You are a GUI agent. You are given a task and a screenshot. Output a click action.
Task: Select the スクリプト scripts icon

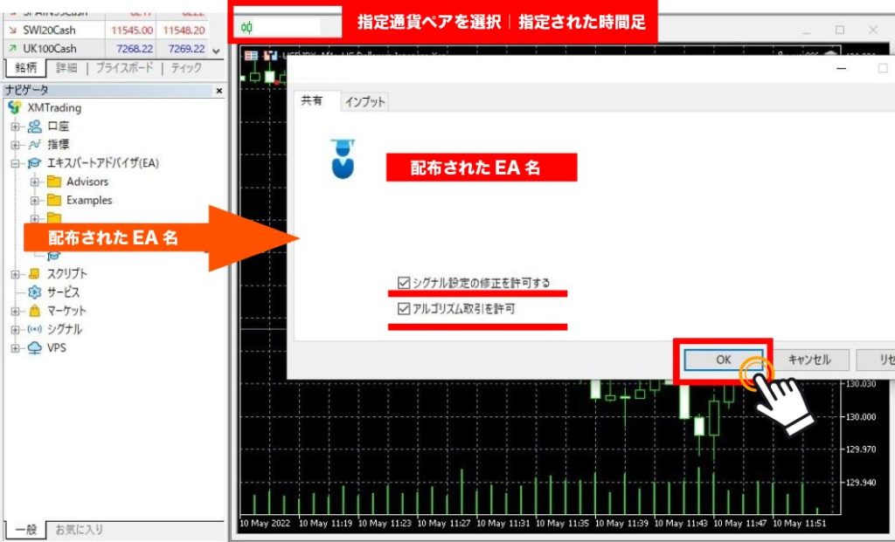[35, 273]
